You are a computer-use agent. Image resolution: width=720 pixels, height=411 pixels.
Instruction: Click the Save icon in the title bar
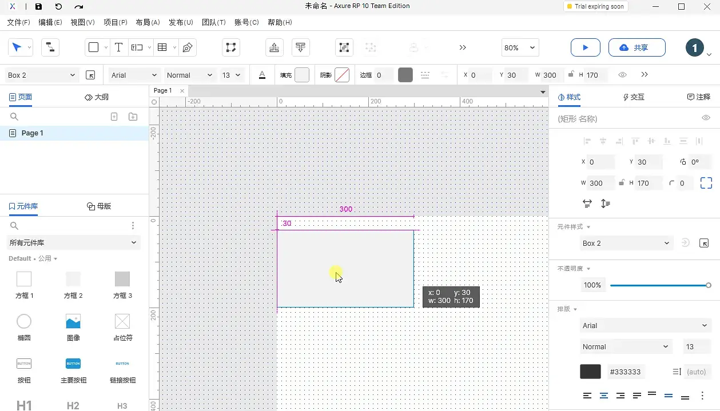tap(38, 6)
